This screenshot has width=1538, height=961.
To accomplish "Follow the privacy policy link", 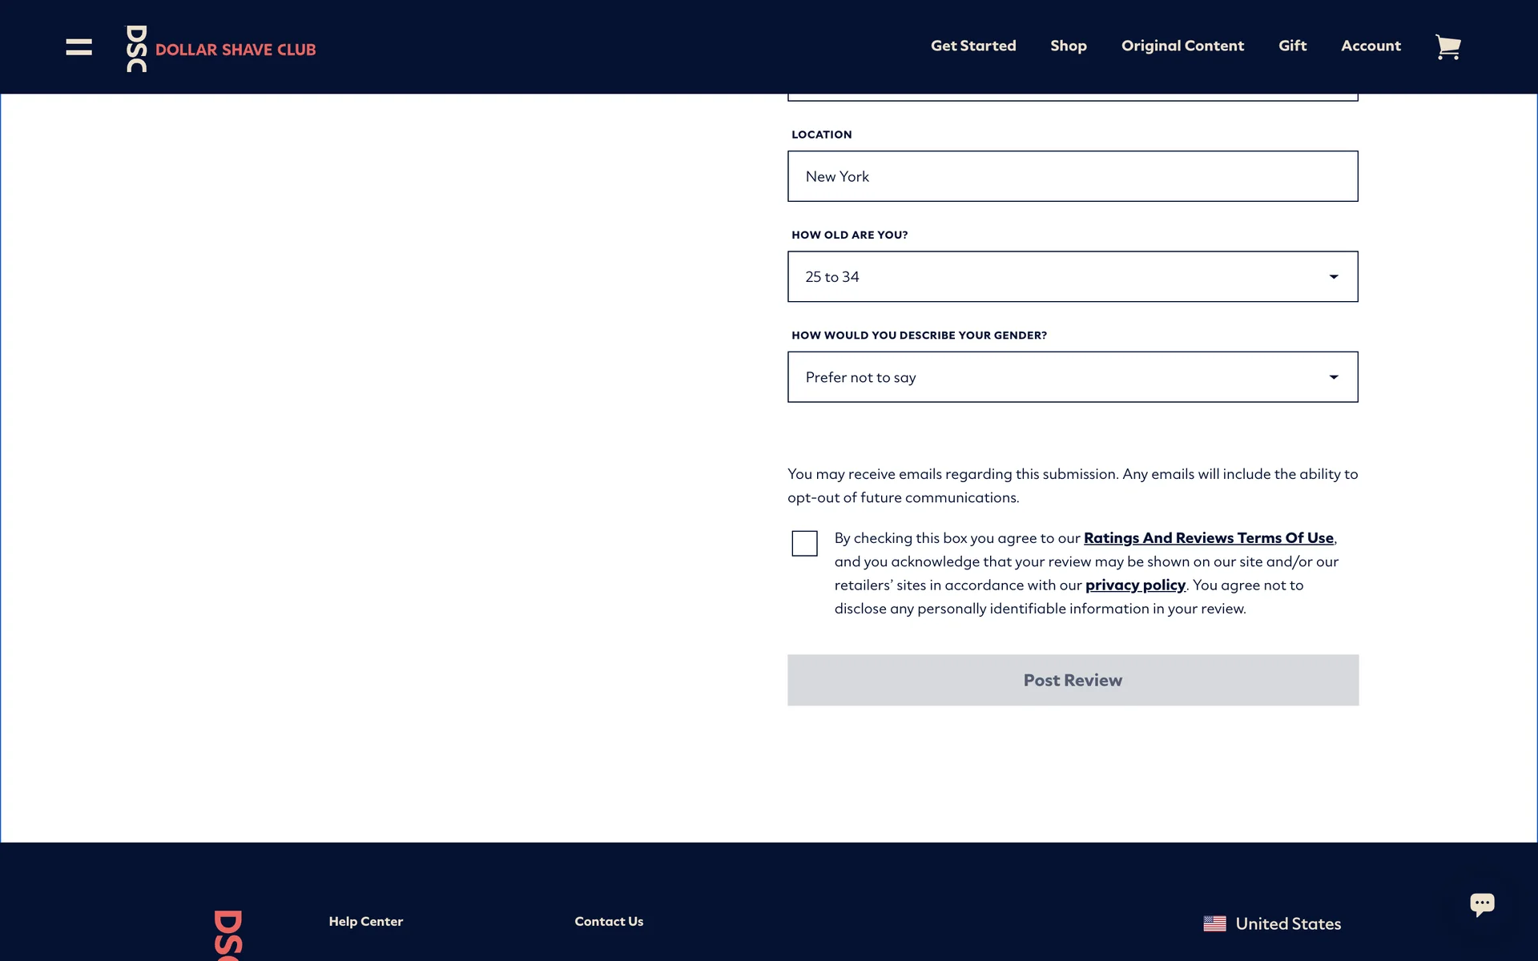I will (1135, 585).
